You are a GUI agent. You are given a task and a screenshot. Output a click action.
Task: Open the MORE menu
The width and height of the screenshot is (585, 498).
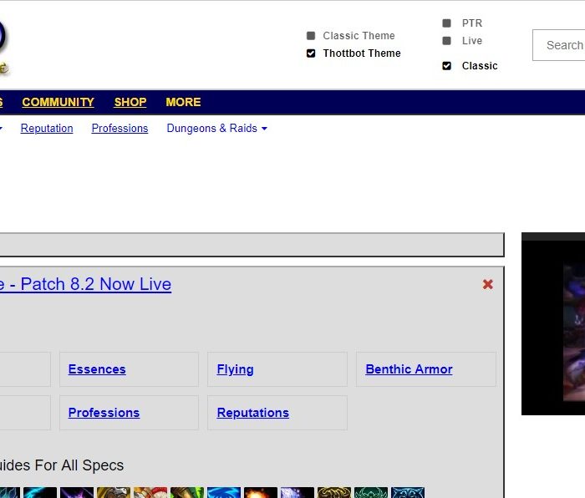(x=183, y=102)
